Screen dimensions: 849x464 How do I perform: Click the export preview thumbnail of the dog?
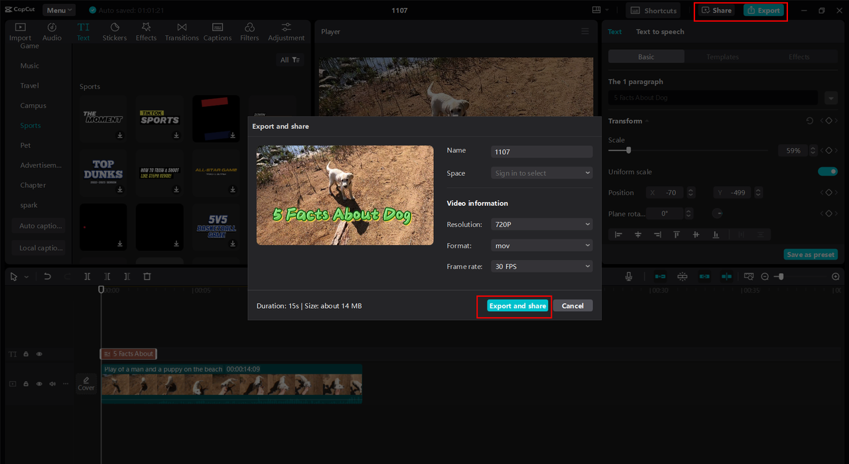click(345, 195)
